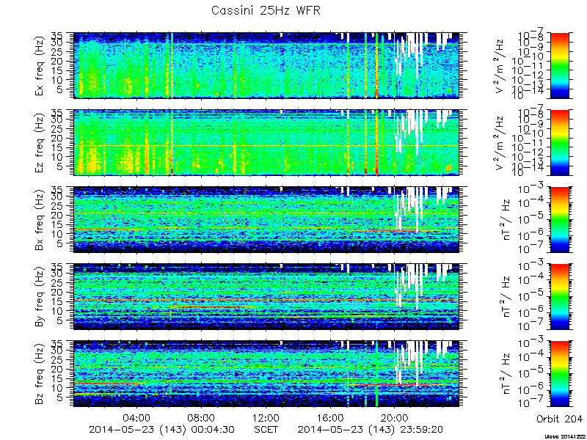Click inside the By spectrogram panel

click(x=266, y=297)
